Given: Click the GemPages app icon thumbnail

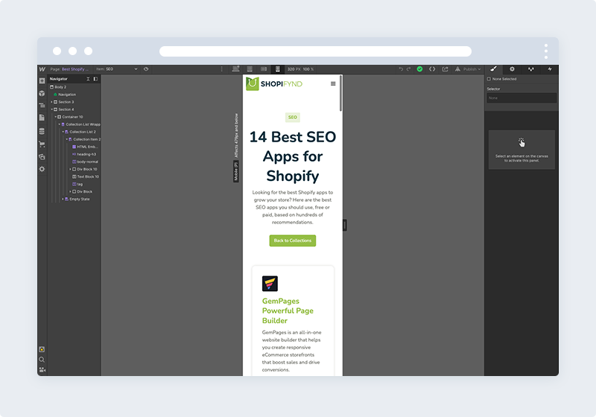Looking at the screenshot, I should [x=270, y=283].
